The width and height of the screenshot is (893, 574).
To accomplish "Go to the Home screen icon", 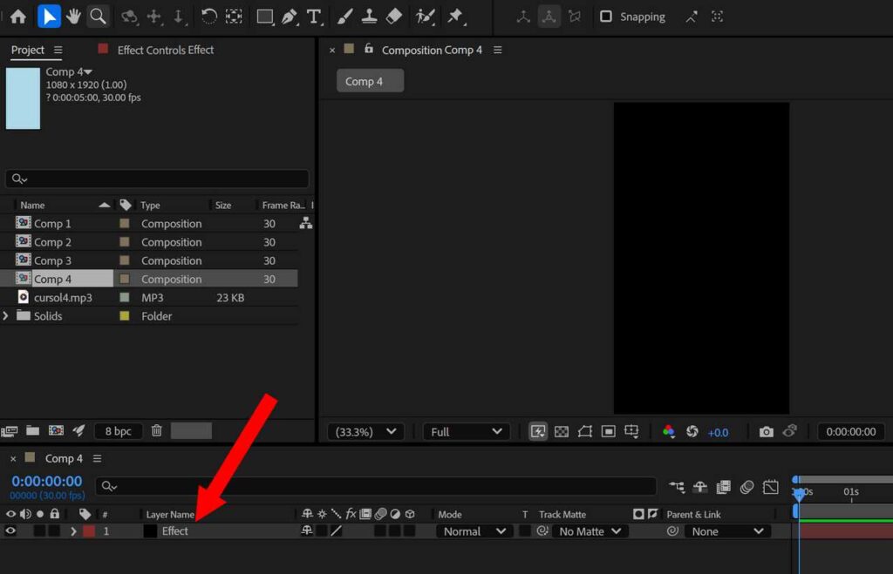I will [x=18, y=17].
